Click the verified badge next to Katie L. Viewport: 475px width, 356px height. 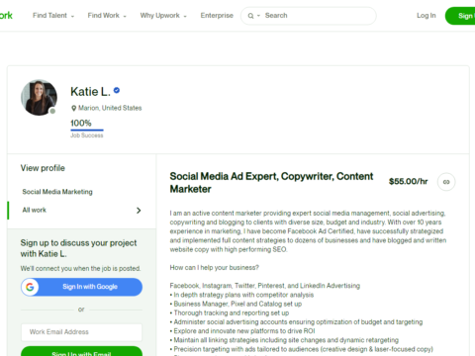pos(117,90)
